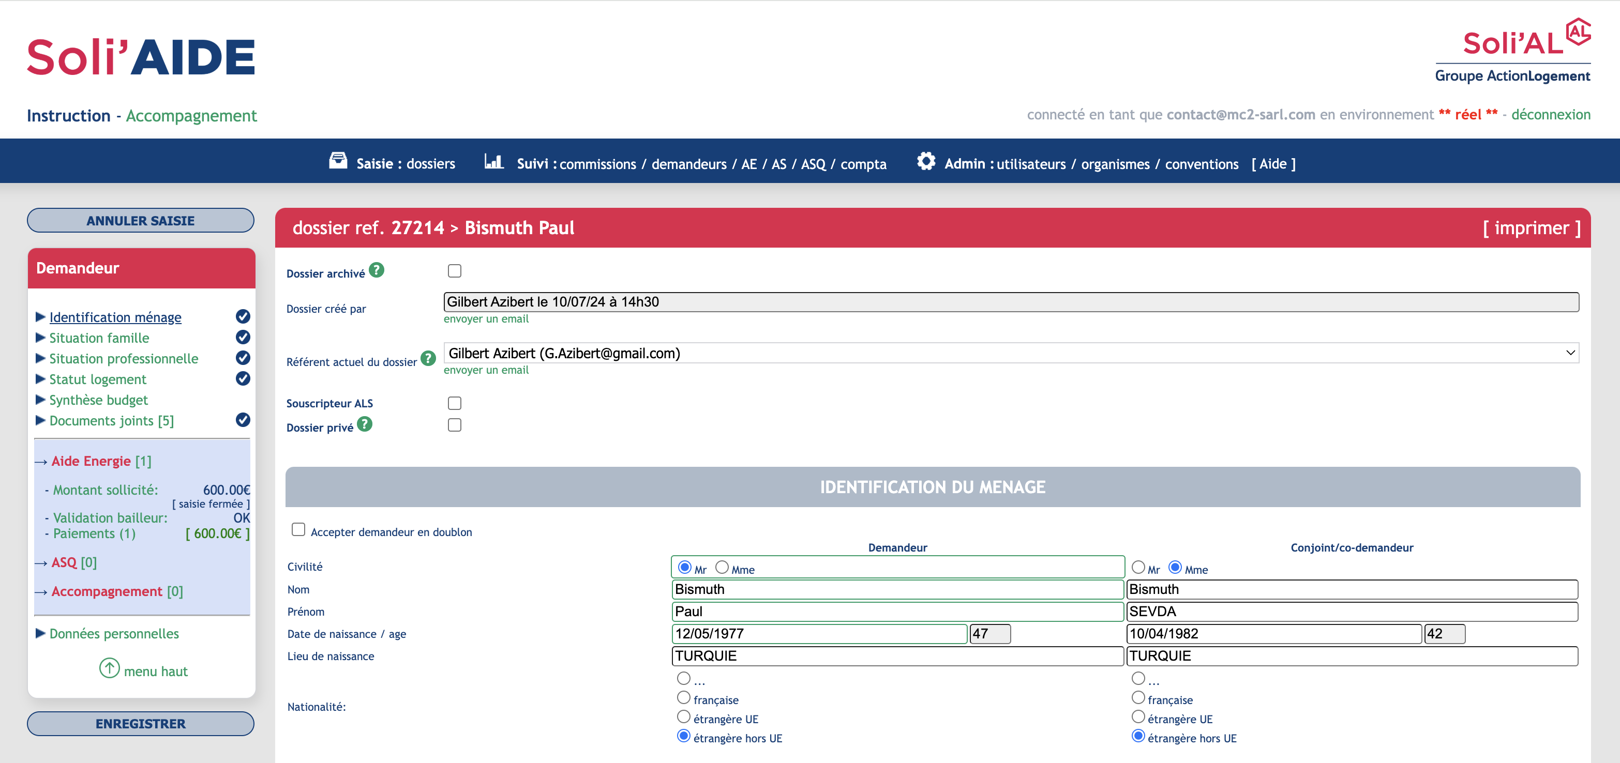
Task: Select Mme civility for the Demandeur
Action: [x=722, y=568]
